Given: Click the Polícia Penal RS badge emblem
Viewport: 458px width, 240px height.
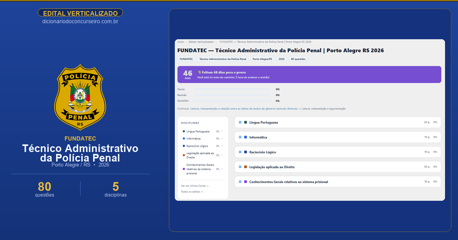Looking at the screenshot, I should pos(80,96).
